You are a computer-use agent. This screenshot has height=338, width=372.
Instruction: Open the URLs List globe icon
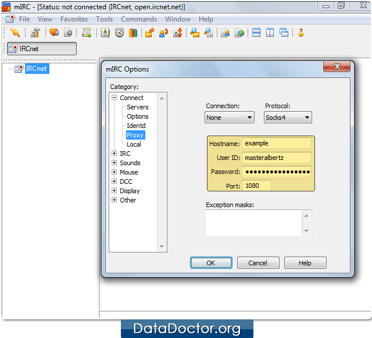point(239,33)
